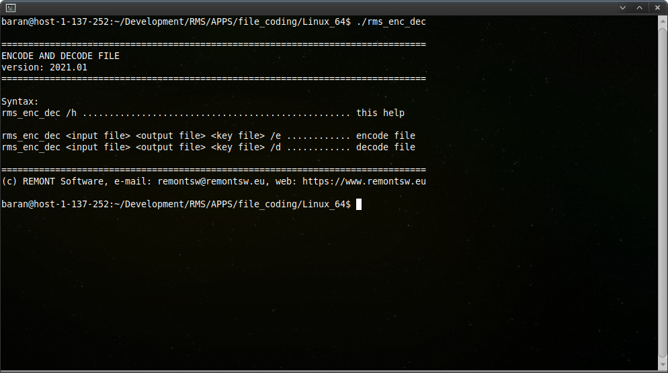This screenshot has height=373, width=668.
Task: Click the /e encode option text
Action: (276, 136)
